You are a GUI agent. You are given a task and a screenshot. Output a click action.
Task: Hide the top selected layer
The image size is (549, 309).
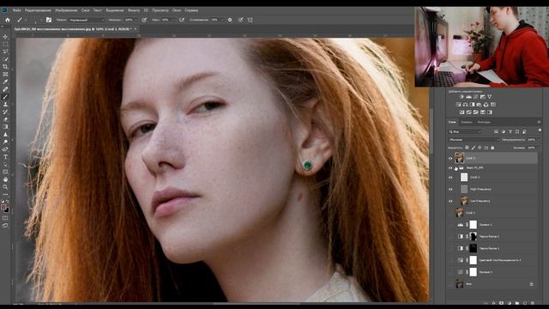pos(450,158)
